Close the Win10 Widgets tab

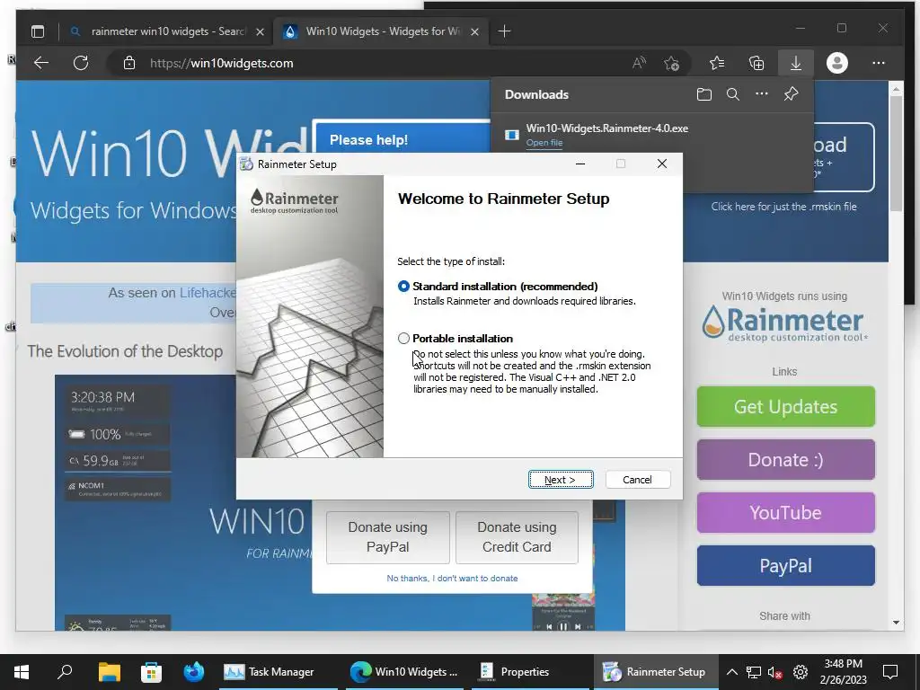474,31
